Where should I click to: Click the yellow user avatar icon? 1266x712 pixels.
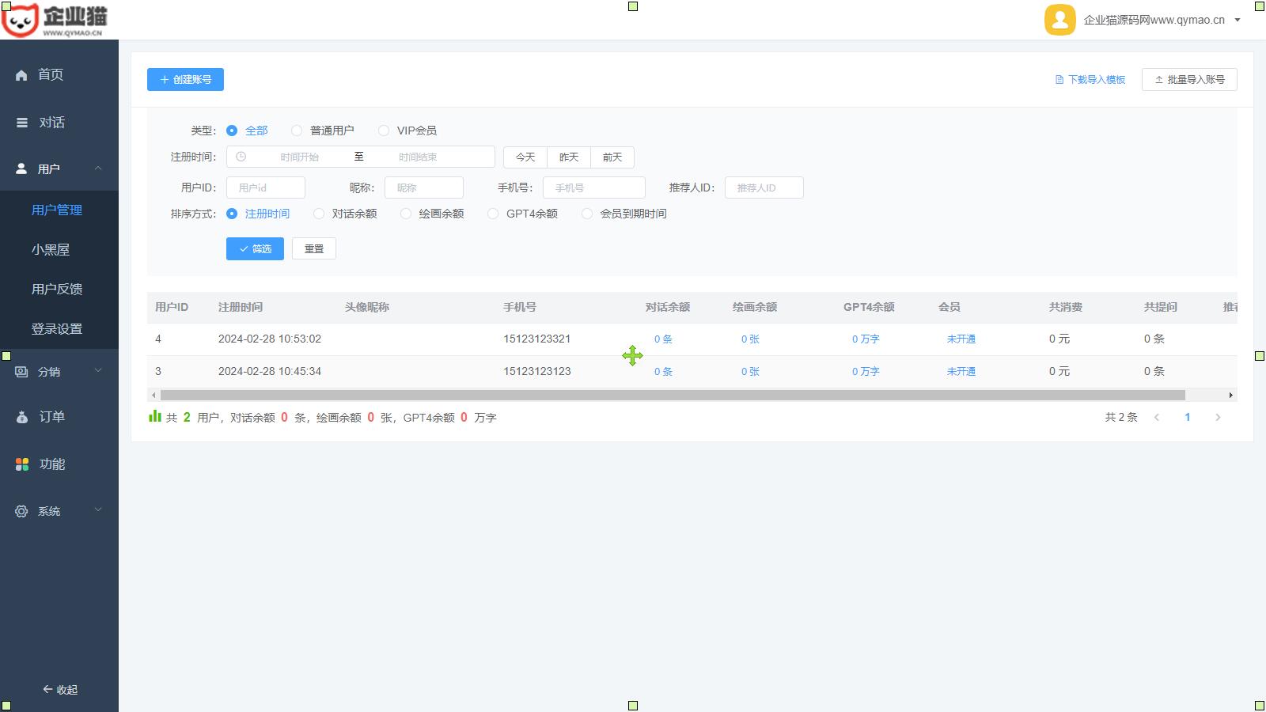[x=1059, y=20]
